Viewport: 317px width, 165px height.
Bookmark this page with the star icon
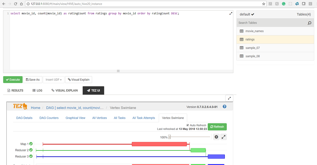click(x=264, y=4)
